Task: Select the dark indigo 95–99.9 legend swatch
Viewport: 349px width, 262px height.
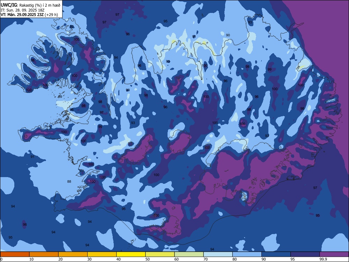Action: 305,254
